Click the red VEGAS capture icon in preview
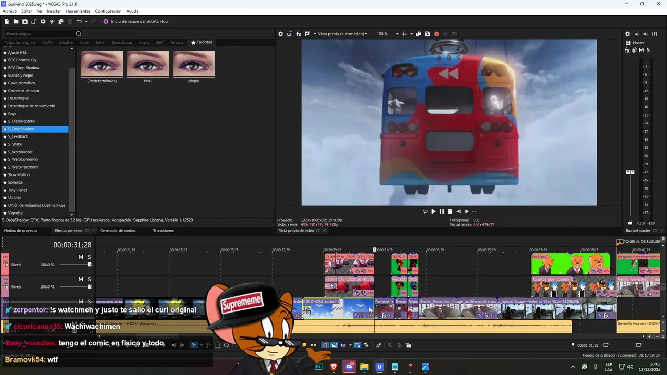This screenshot has height=375, width=667. coord(437,34)
